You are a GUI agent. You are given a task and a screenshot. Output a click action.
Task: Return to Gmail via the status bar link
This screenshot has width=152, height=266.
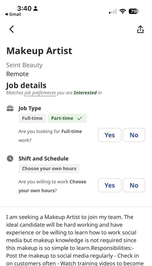[x=13, y=14]
